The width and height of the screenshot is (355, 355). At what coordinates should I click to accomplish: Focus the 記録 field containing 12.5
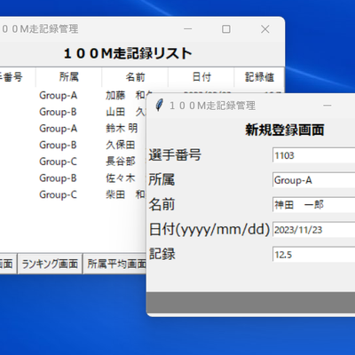click(x=313, y=255)
